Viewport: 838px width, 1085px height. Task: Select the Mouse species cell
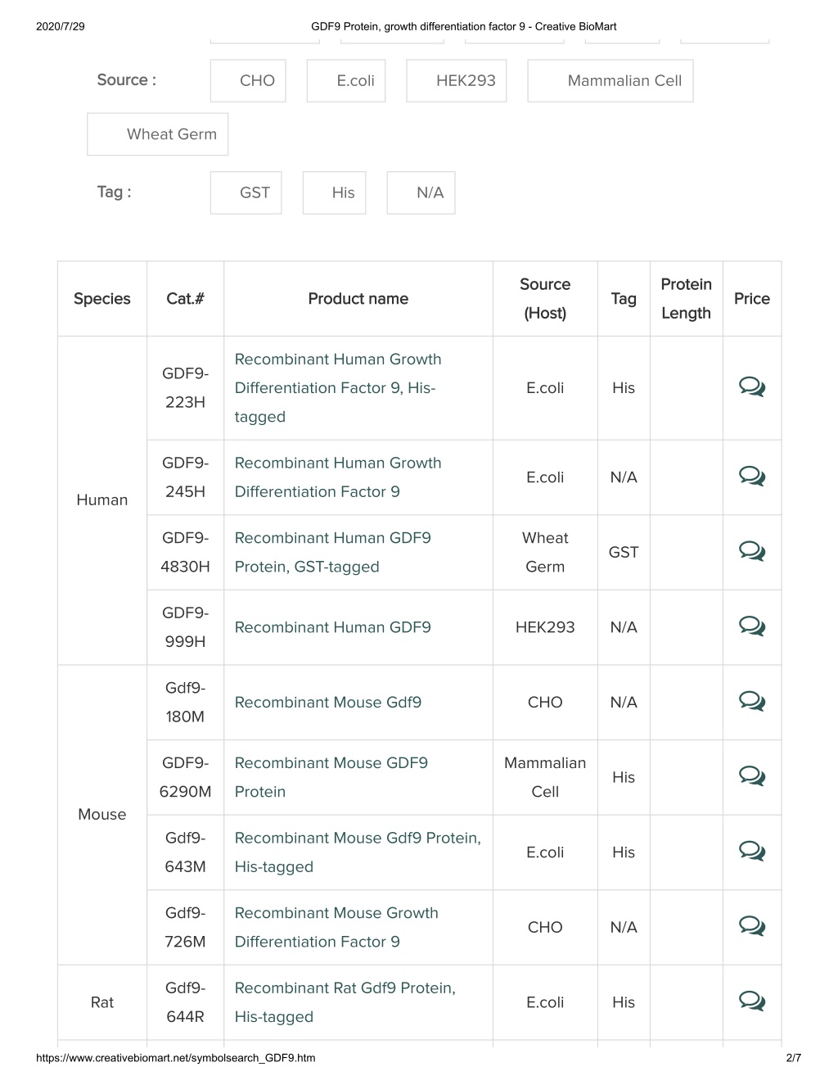[102, 815]
